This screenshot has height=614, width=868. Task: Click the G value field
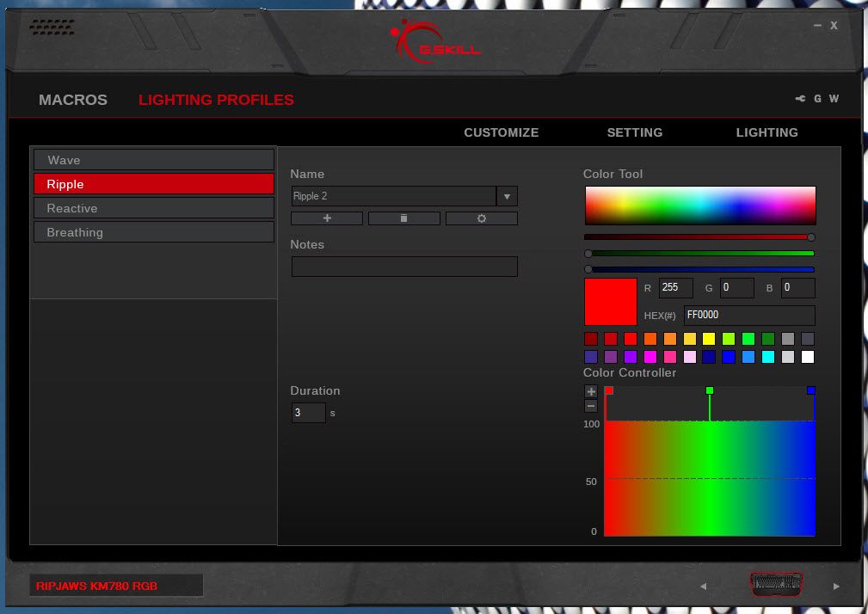tap(736, 287)
